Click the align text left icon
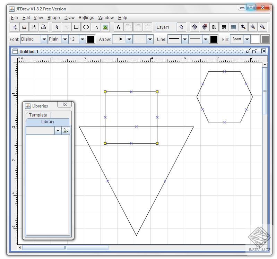Viewport: 277px width, 259px height. (128, 27)
